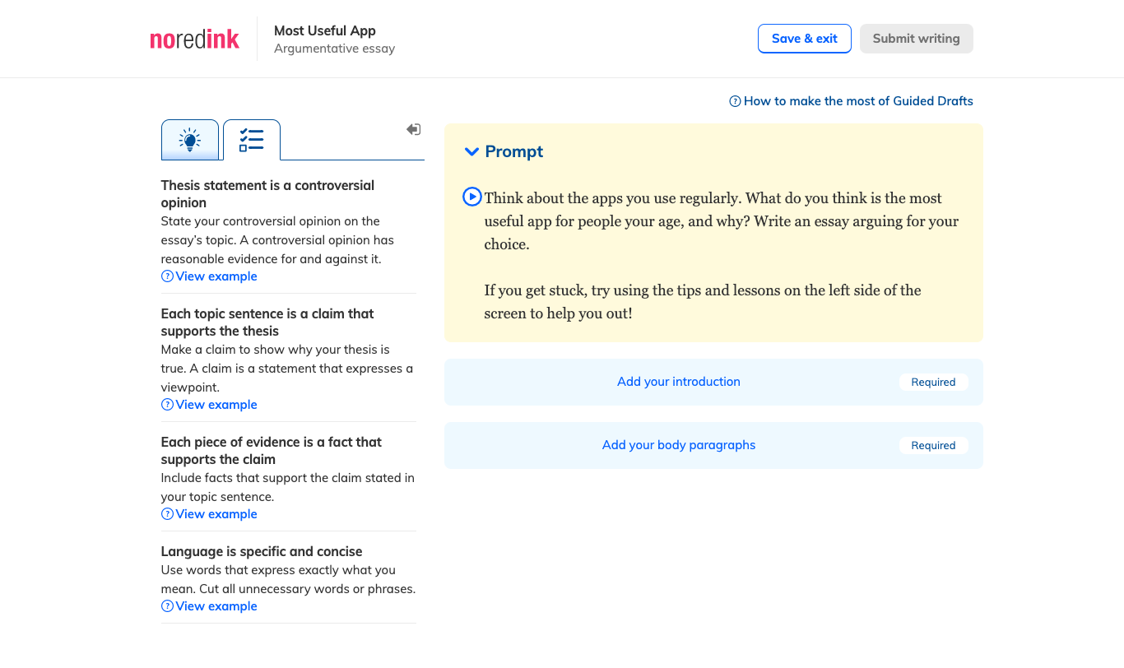Click the Required badge on introduction

(x=933, y=382)
